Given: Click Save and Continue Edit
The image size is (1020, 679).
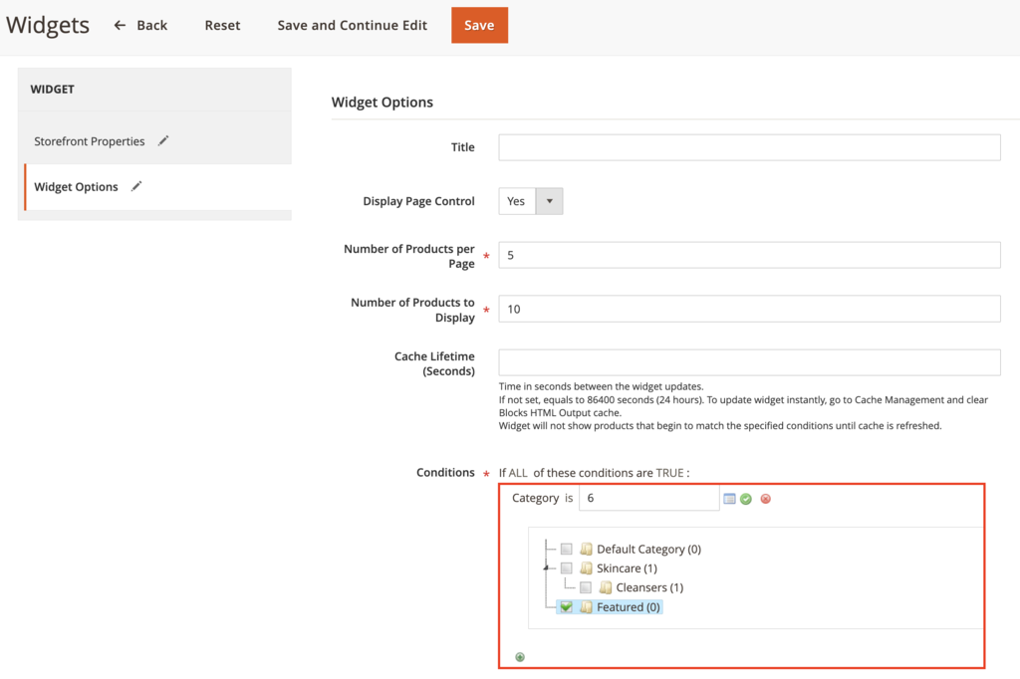Looking at the screenshot, I should pos(352,25).
